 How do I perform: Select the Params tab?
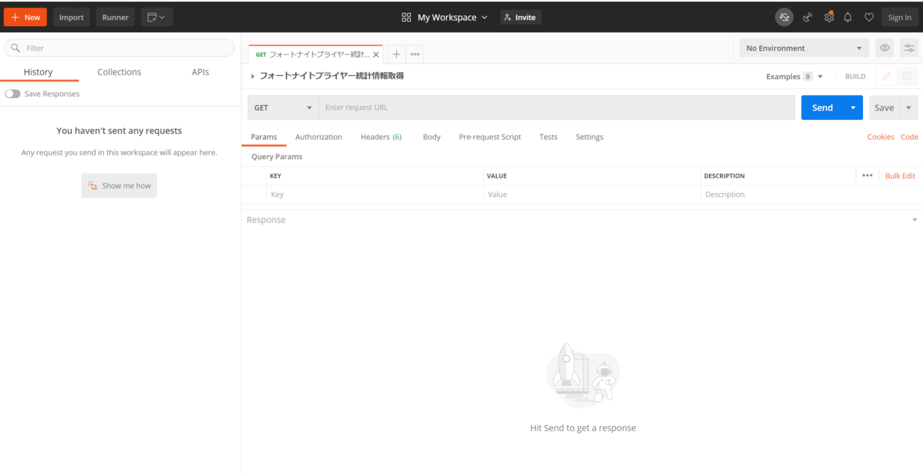(264, 137)
